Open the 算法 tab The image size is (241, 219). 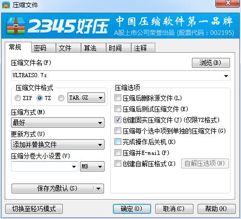94,48
